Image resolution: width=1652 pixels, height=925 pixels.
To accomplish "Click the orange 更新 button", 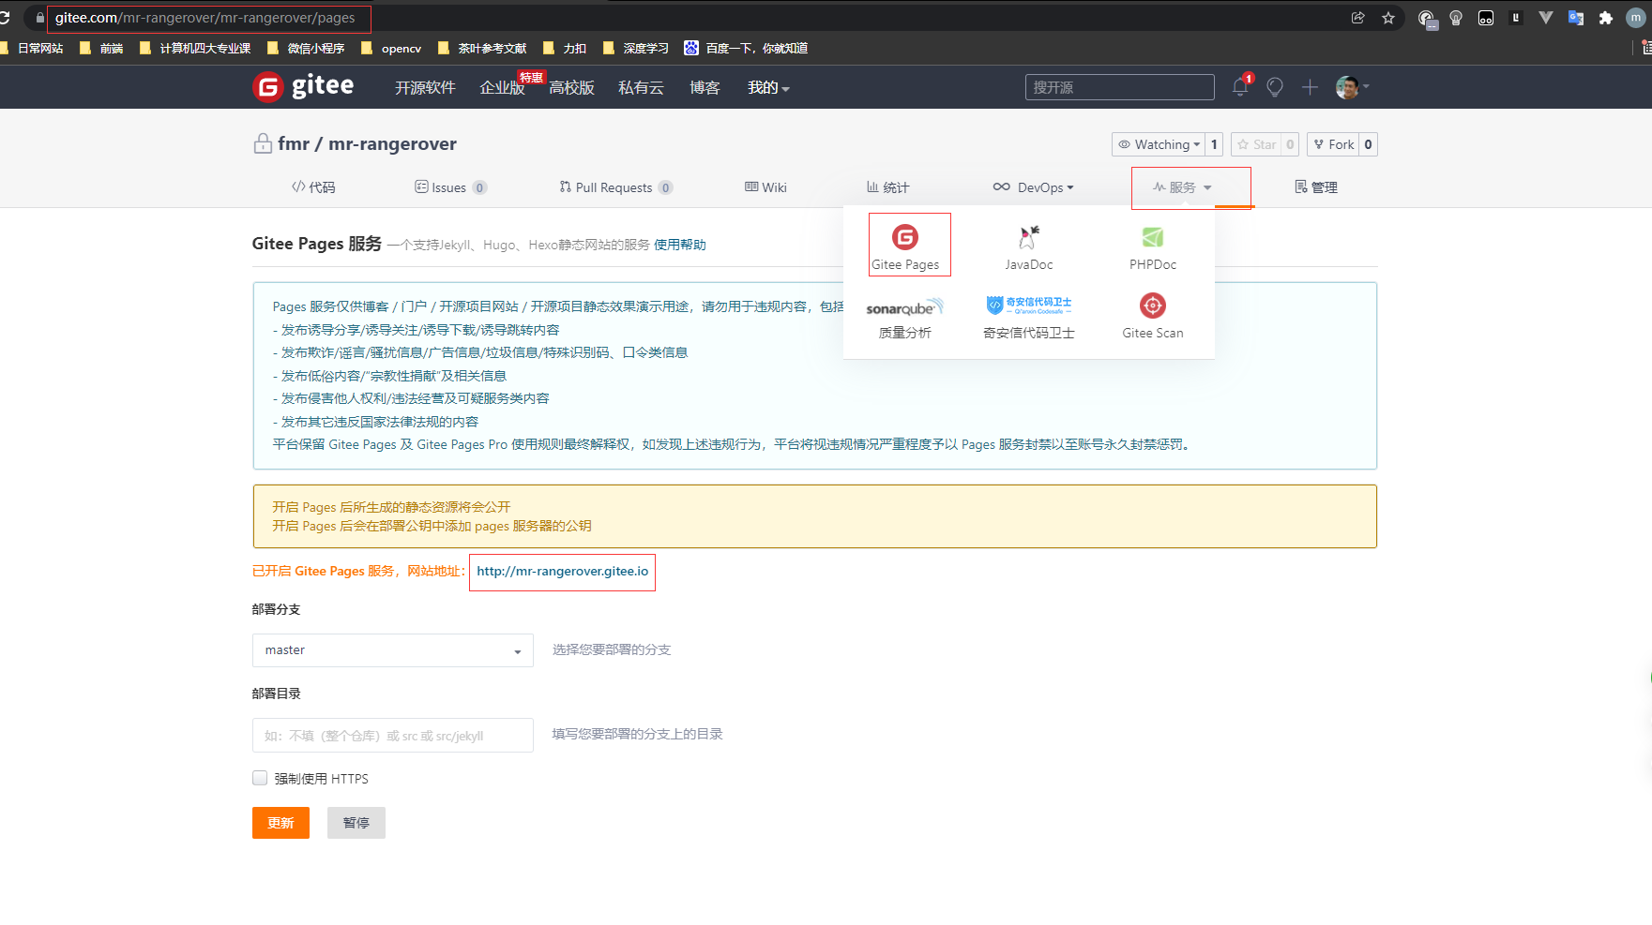I will pyautogui.click(x=280, y=823).
